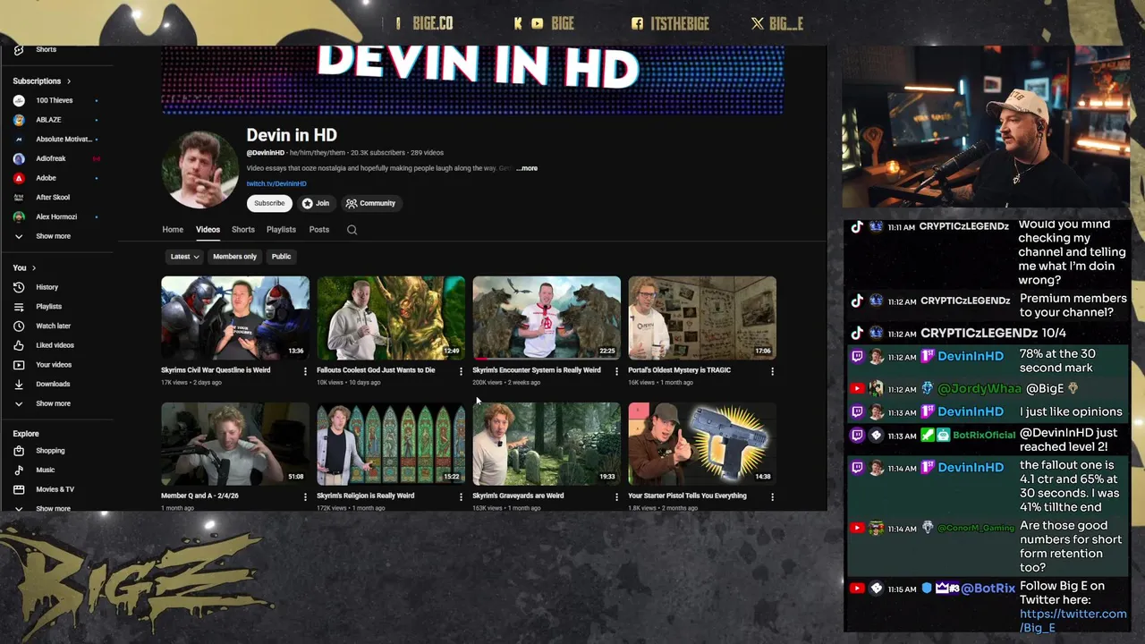Screen dimensions: 1145x644
Task: Expand channel description with ...more
Action: coord(527,168)
